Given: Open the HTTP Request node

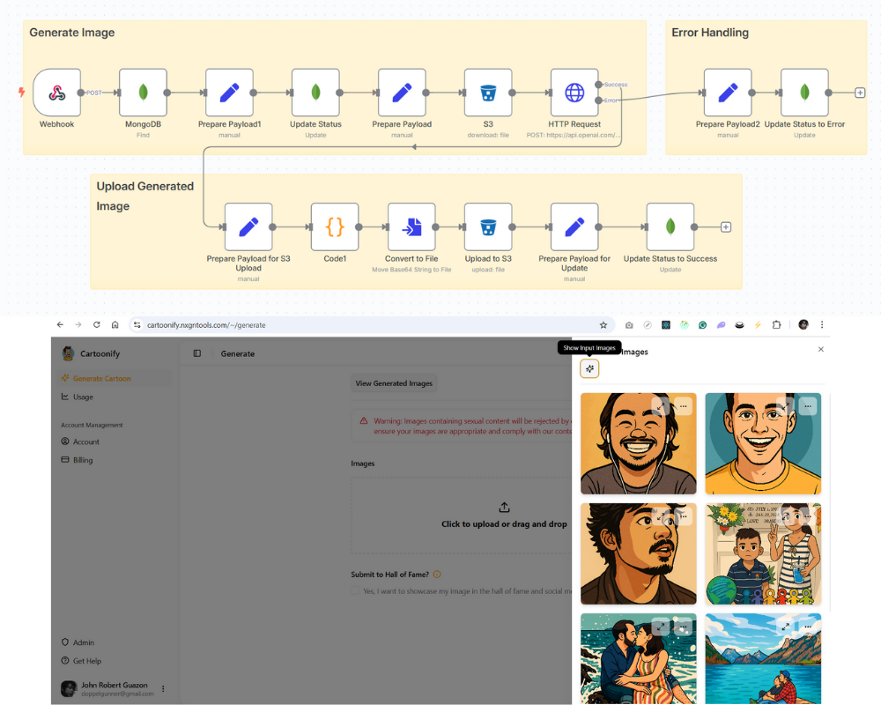Looking at the screenshot, I should coord(574,92).
